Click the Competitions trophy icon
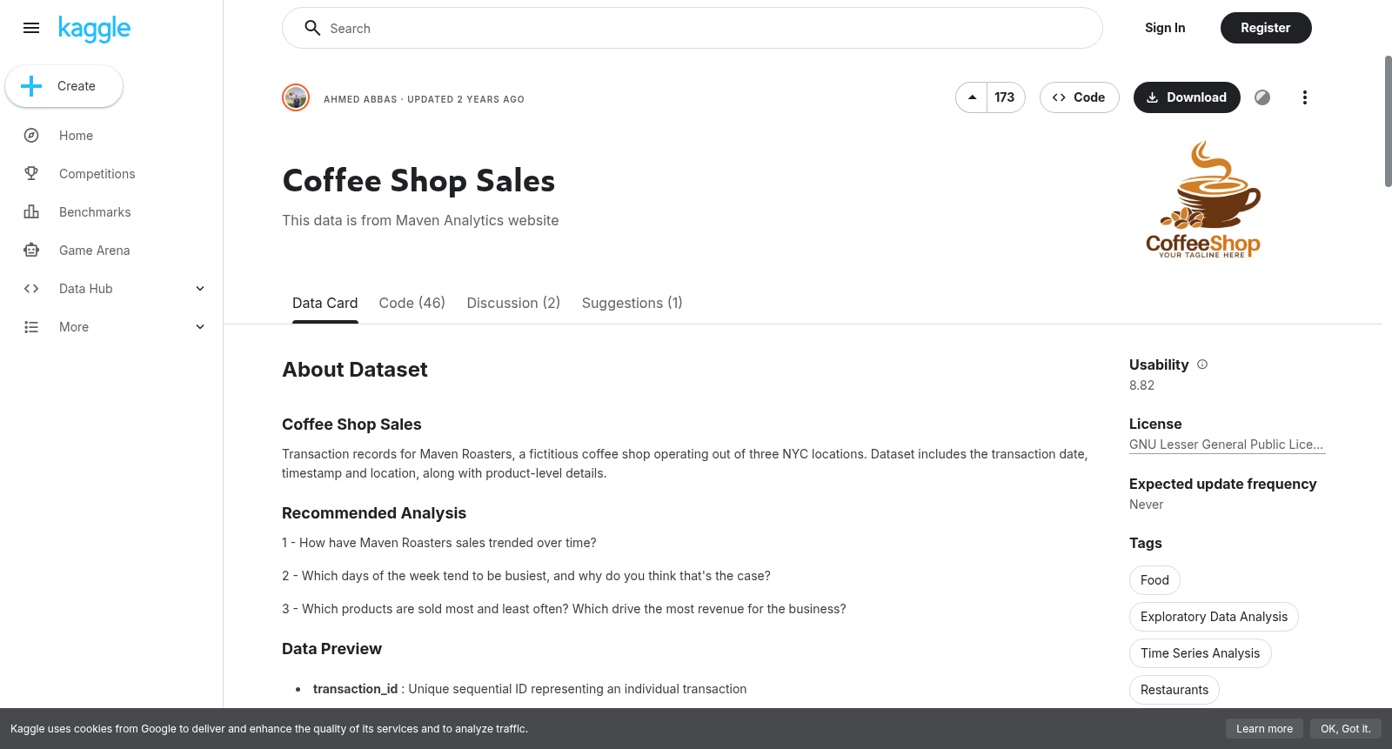The width and height of the screenshot is (1392, 749). 31,174
